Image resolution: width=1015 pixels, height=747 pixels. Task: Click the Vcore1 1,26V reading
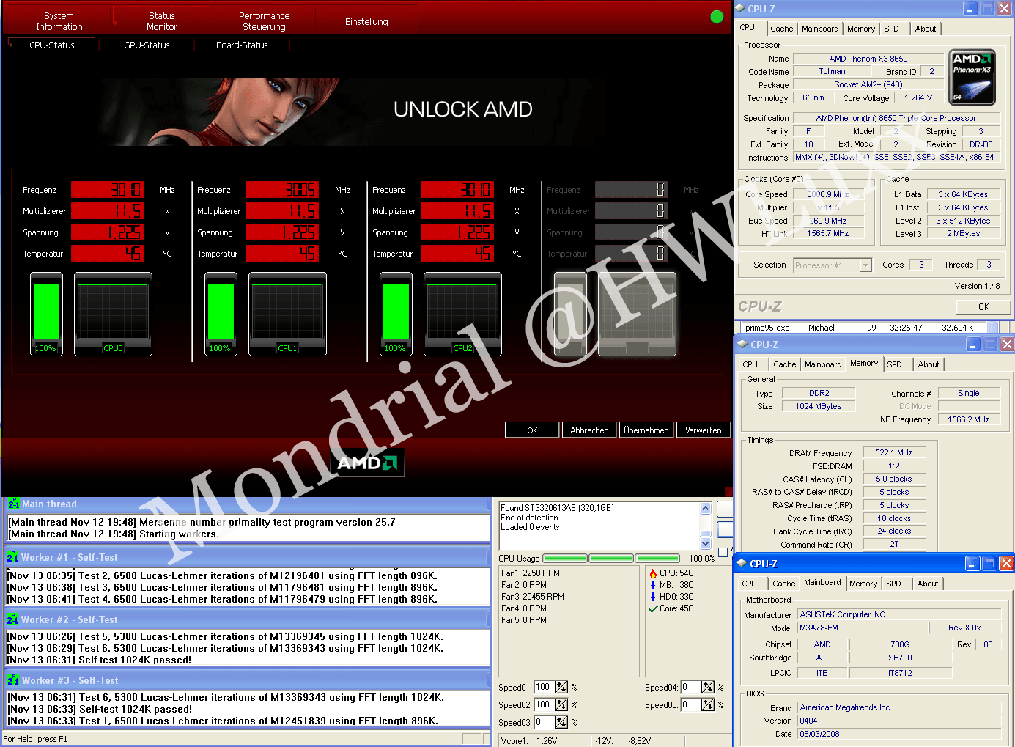click(x=529, y=740)
